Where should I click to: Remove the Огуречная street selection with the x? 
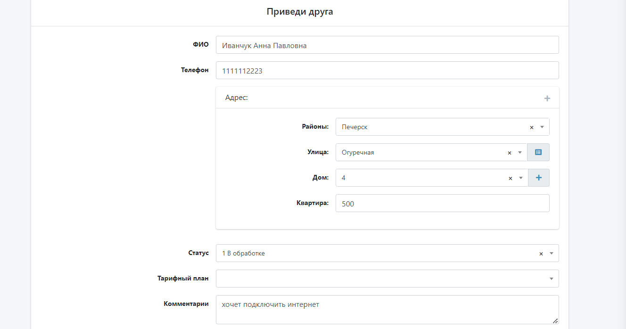(x=510, y=153)
